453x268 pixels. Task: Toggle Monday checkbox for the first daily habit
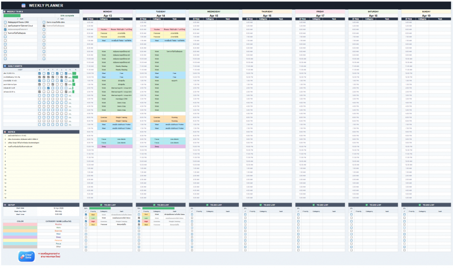[x=39, y=73]
